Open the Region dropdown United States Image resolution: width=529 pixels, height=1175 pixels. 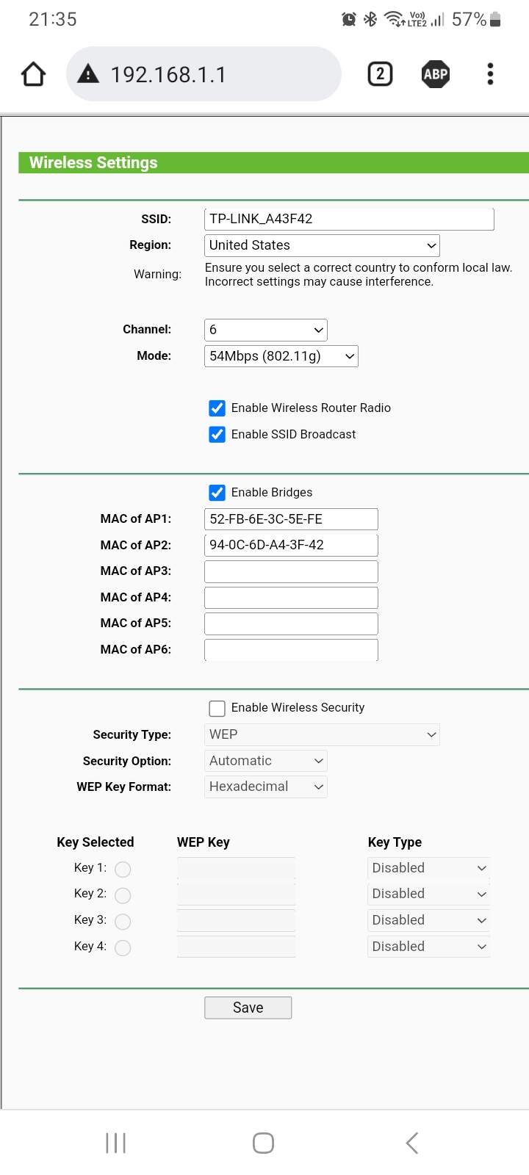click(x=322, y=245)
